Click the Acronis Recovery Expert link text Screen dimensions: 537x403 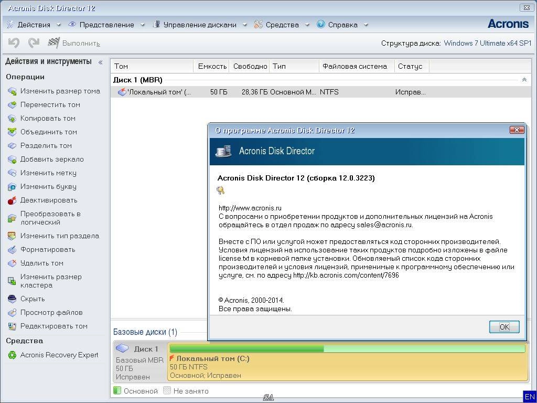[59, 355]
